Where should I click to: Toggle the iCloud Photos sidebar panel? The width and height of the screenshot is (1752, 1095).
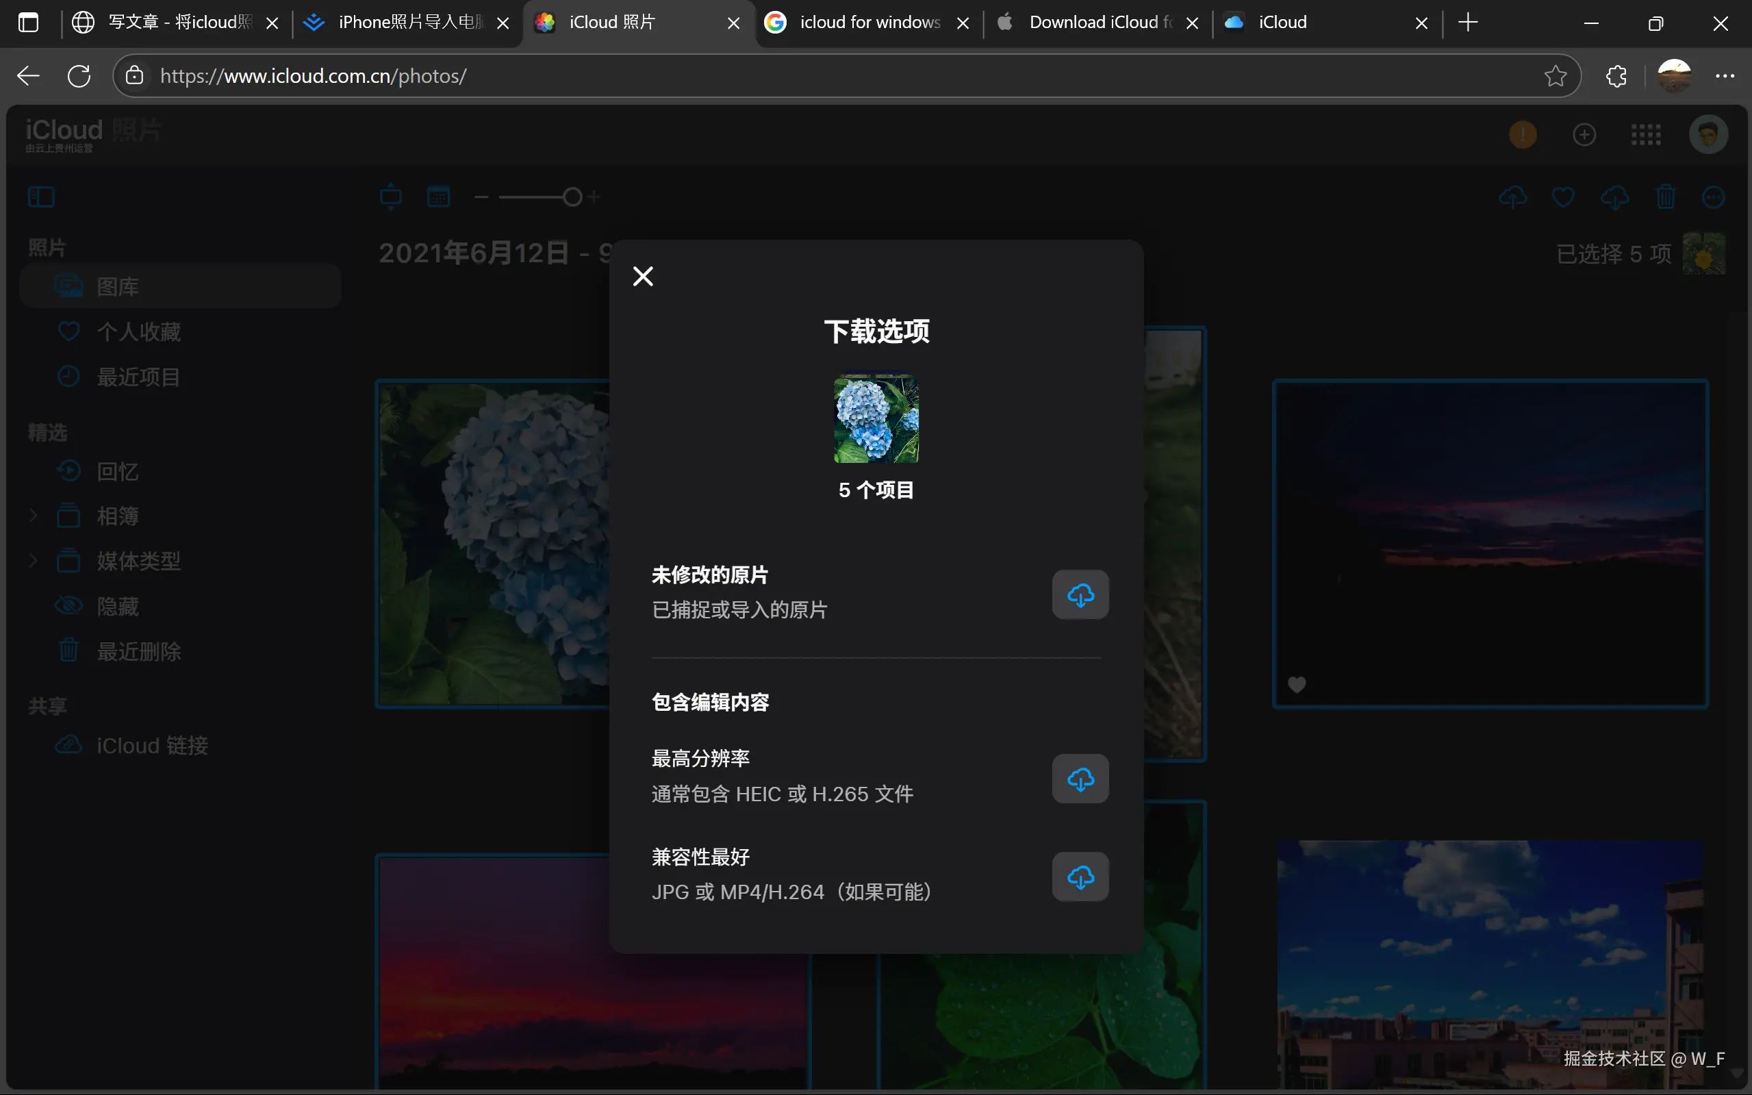[x=41, y=197]
